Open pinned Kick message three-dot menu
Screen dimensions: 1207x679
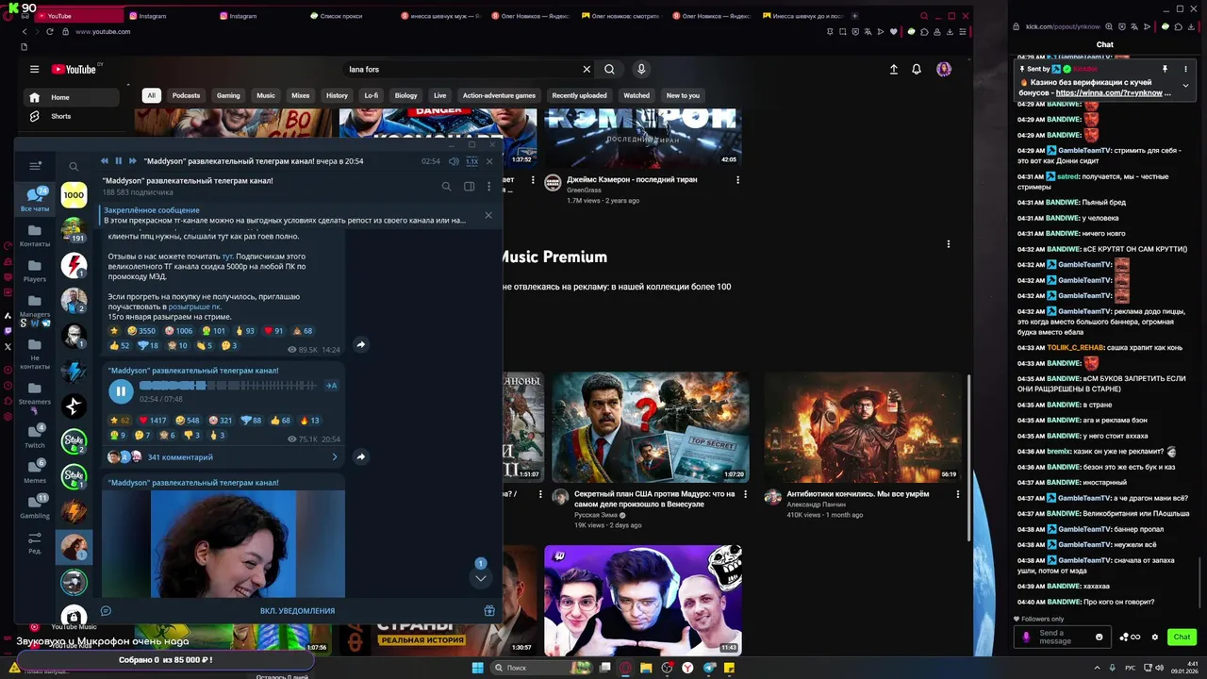(1184, 69)
